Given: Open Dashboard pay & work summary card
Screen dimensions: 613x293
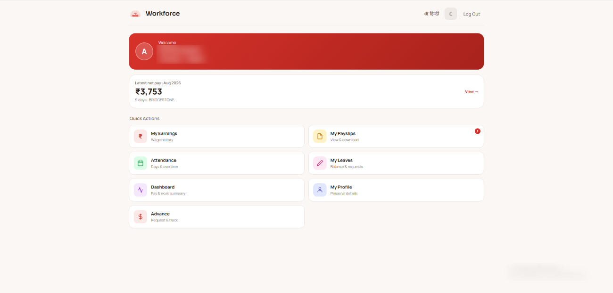Looking at the screenshot, I should point(216,190).
